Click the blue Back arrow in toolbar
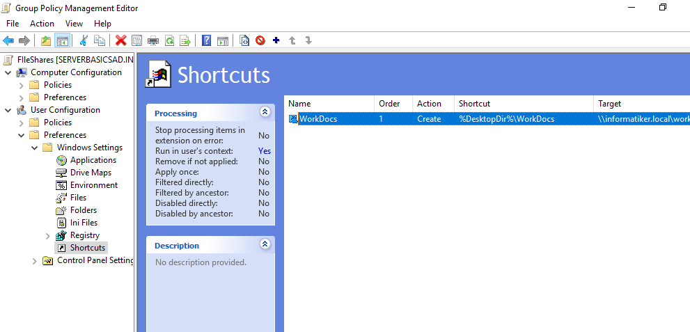 pos(8,41)
